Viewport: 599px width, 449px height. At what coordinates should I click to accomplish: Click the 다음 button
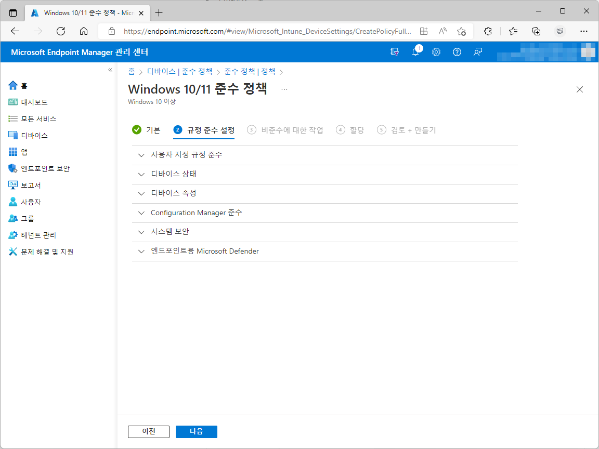point(197,431)
